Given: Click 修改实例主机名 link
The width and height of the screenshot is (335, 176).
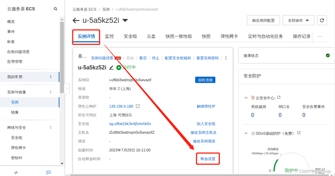Looking at the screenshot, I should pos(204,133).
